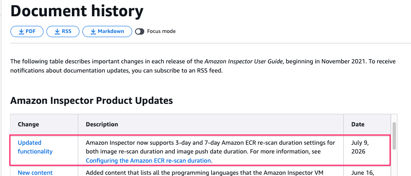Click the download arrow icon beside Markdown
The height and width of the screenshot is (176, 411).
click(93, 31)
